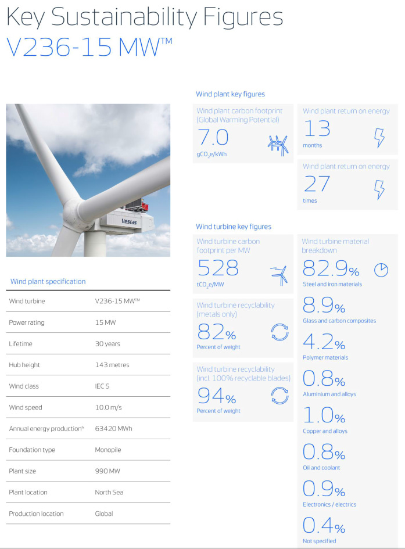Image resolution: width=405 pixels, height=549 pixels.
Task: Click the '0.4%' value
Action: [x=324, y=525]
